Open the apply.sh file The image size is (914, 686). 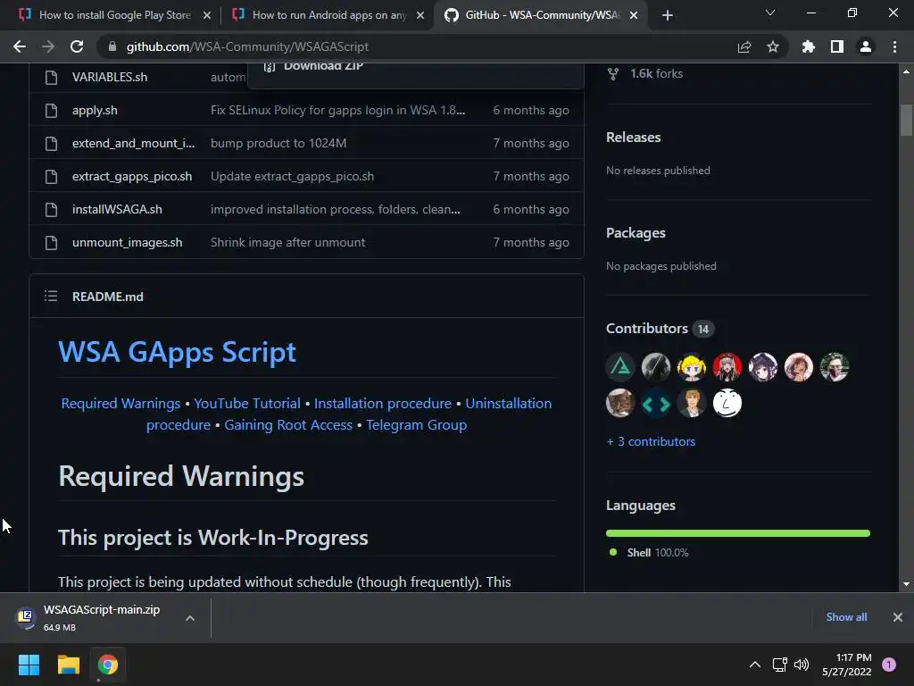click(x=95, y=110)
